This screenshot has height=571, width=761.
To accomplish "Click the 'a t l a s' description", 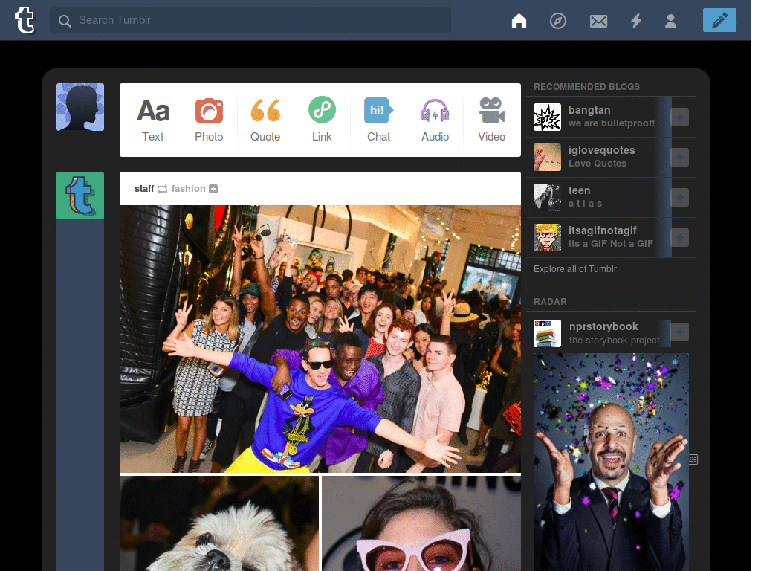I will [585, 204].
